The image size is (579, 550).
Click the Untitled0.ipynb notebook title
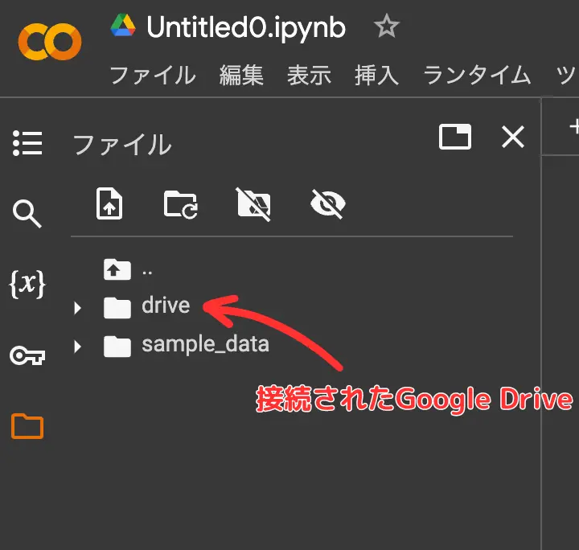[x=246, y=28]
